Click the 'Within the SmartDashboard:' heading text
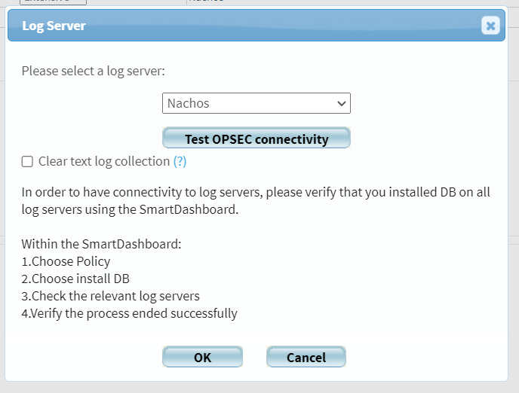The width and height of the screenshot is (519, 393). [101, 245]
